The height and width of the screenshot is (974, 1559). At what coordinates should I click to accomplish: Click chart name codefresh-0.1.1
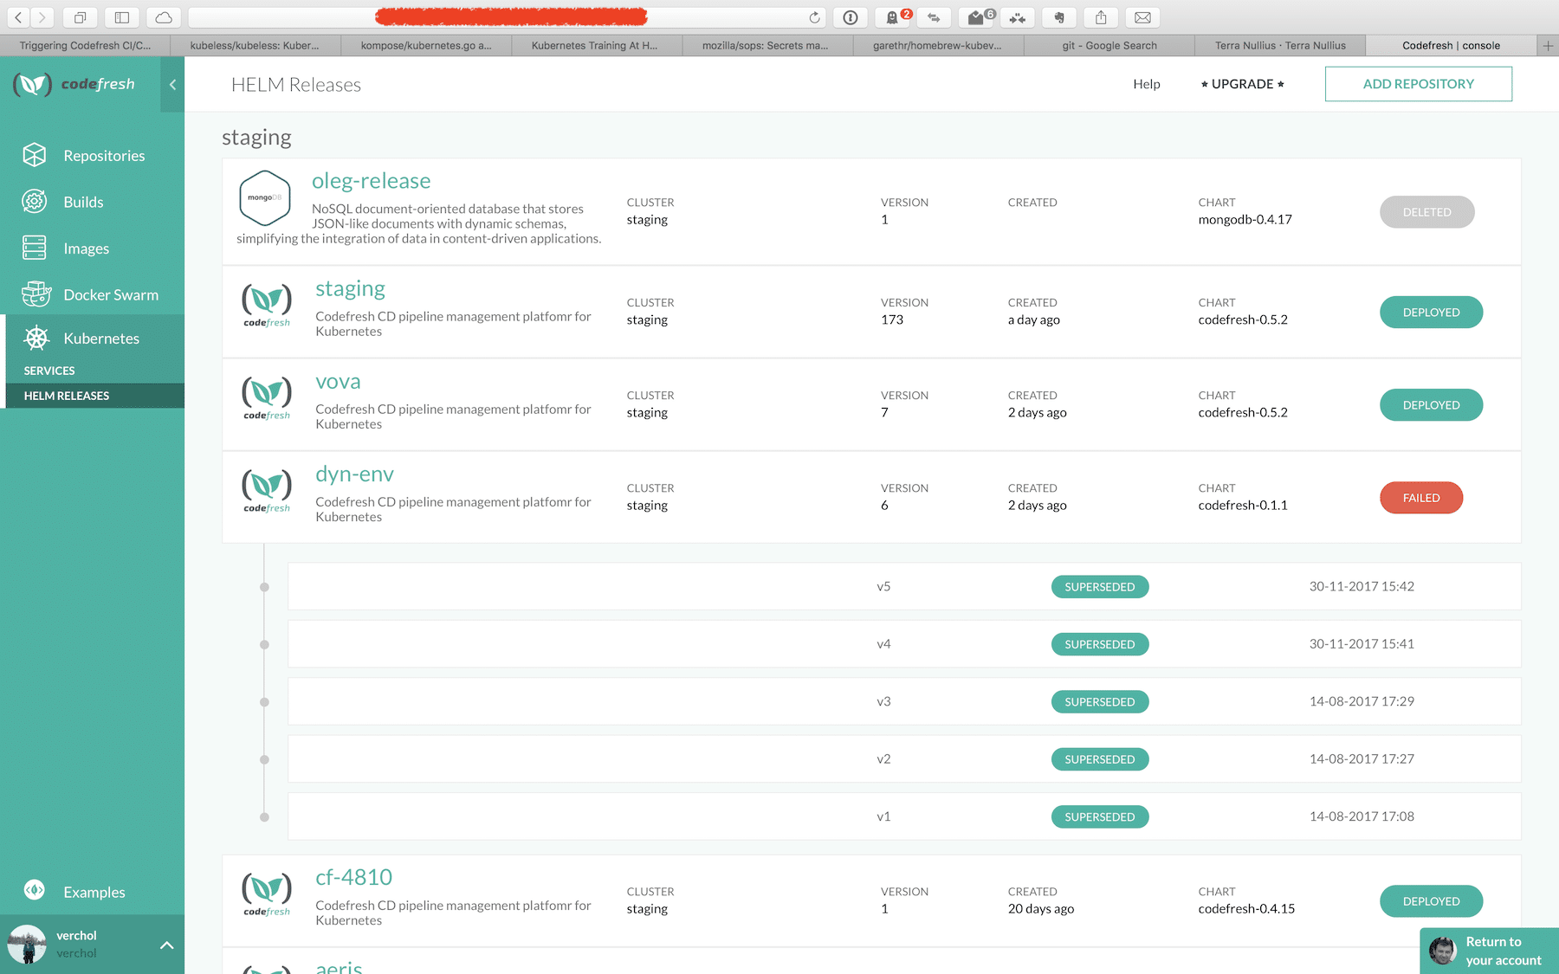coord(1243,506)
